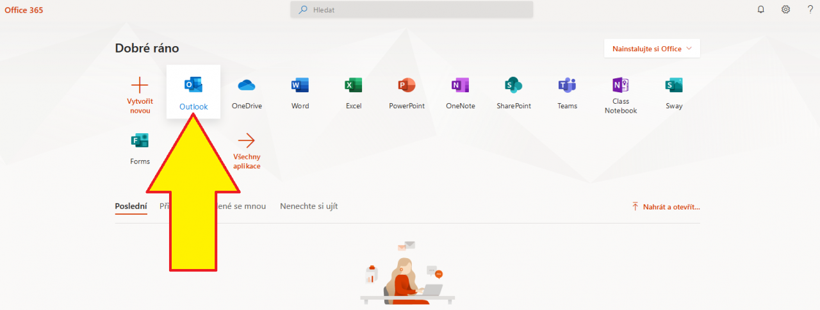Screen dimensions: 820x310
Task: Open the Outlook app
Action: 193,92
